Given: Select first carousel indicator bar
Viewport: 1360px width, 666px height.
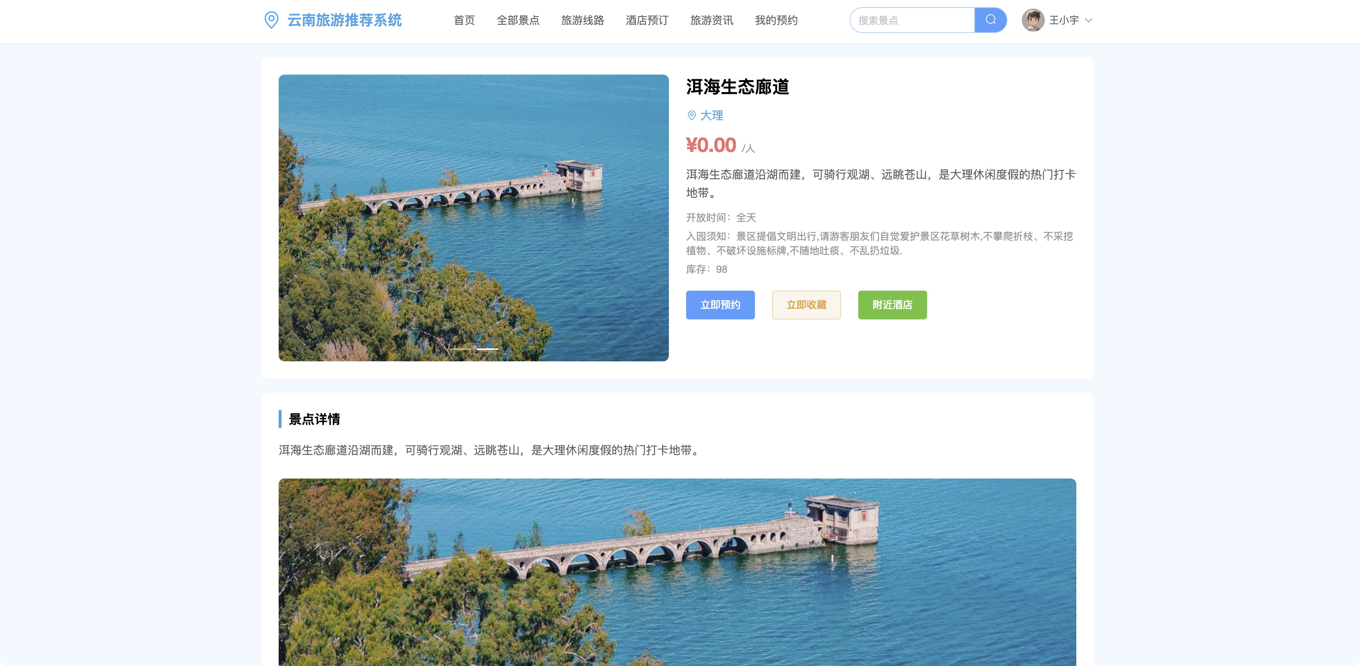Looking at the screenshot, I should 460,349.
